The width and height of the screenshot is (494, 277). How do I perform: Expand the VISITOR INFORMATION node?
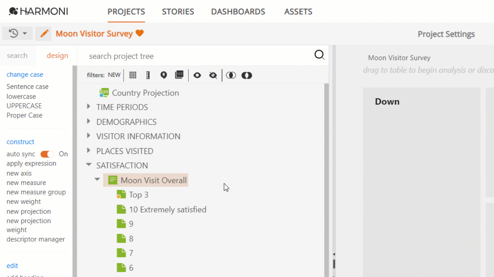pos(88,136)
